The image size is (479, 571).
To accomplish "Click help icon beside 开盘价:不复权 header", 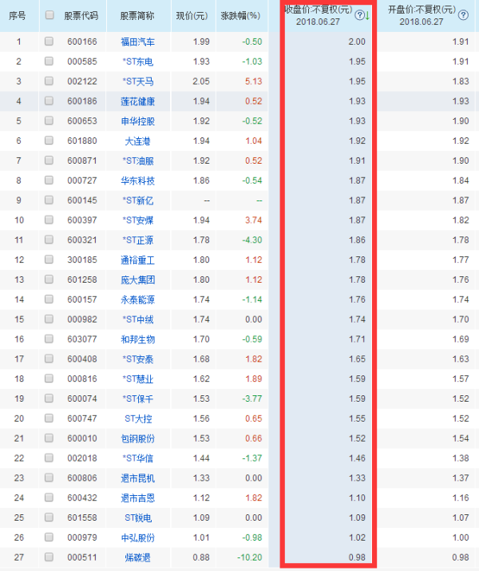I will [463, 15].
